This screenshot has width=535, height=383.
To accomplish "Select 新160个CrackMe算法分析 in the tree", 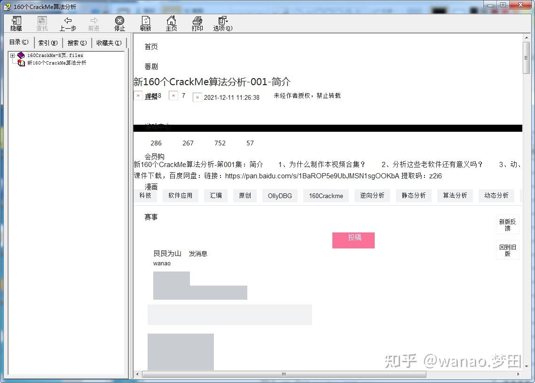I will [57, 63].
